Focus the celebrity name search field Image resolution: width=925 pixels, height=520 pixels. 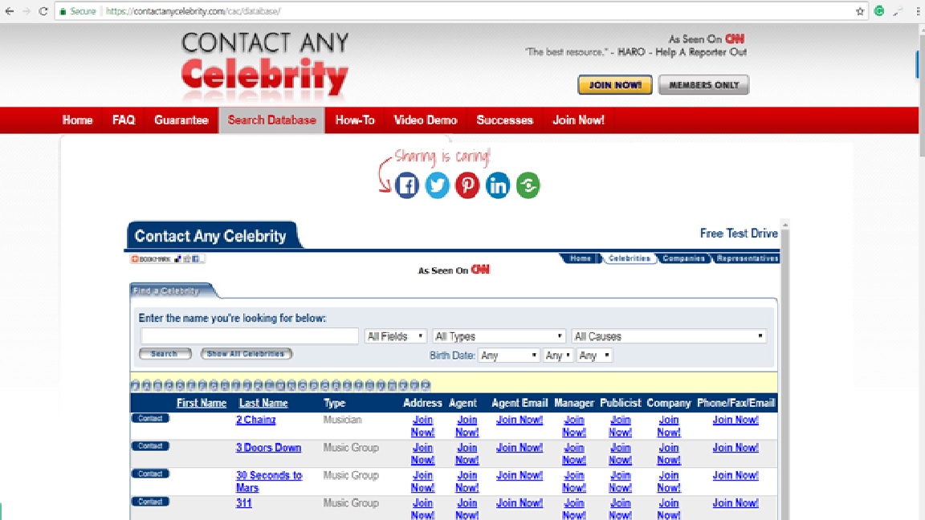click(x=249, y=336)
